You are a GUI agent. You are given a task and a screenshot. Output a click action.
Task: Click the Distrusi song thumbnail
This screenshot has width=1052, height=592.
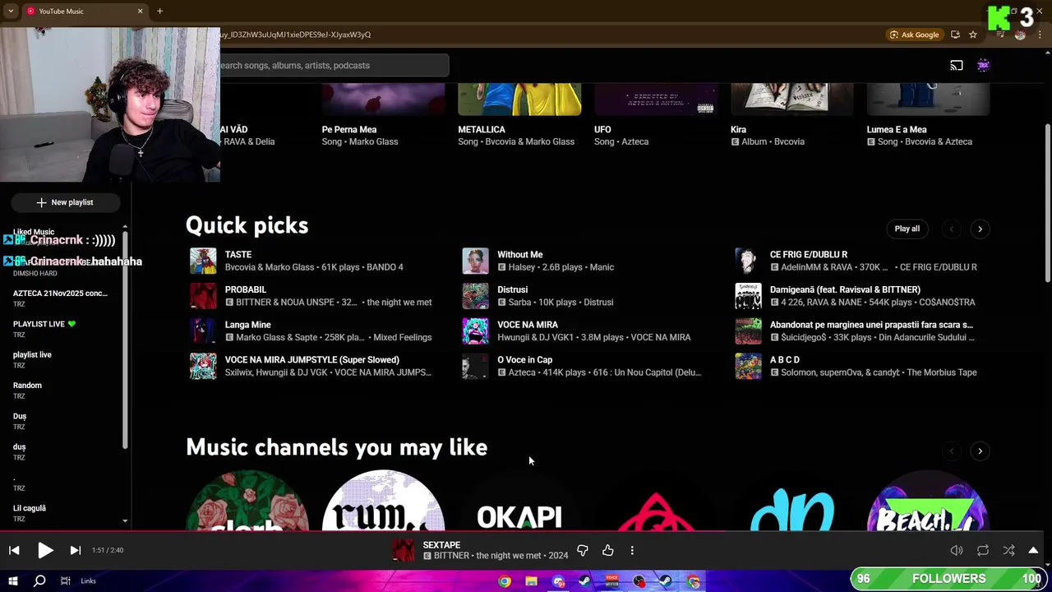[x=475, y=296]
